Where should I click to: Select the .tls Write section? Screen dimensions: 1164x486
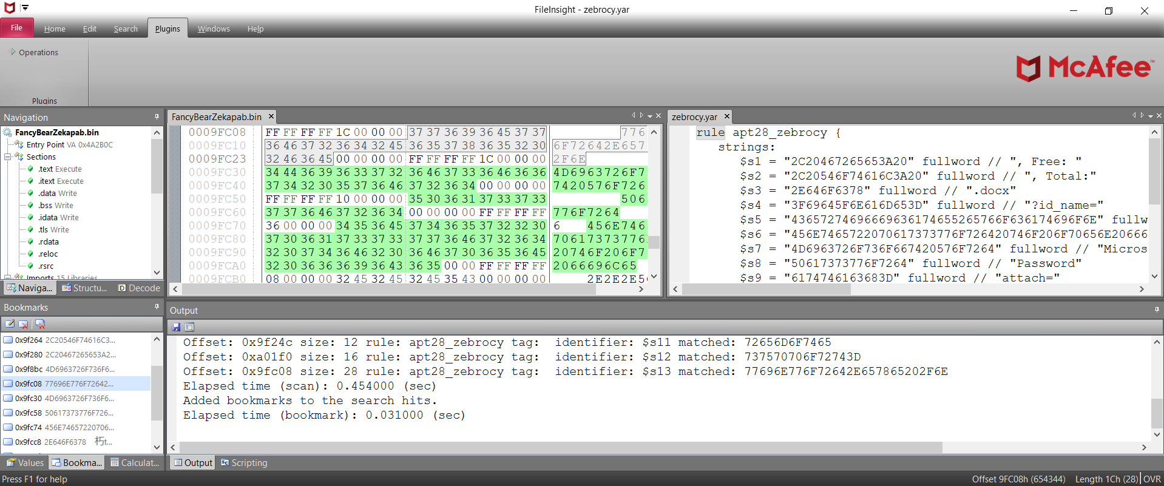click(x=53, y=229)
